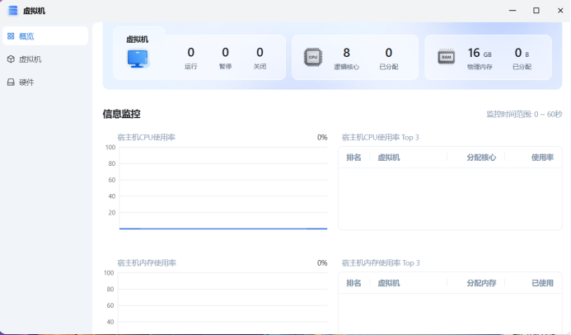The image size is (571, 335).
Task: Click the CPU chip icon
Action: point(313,57)
